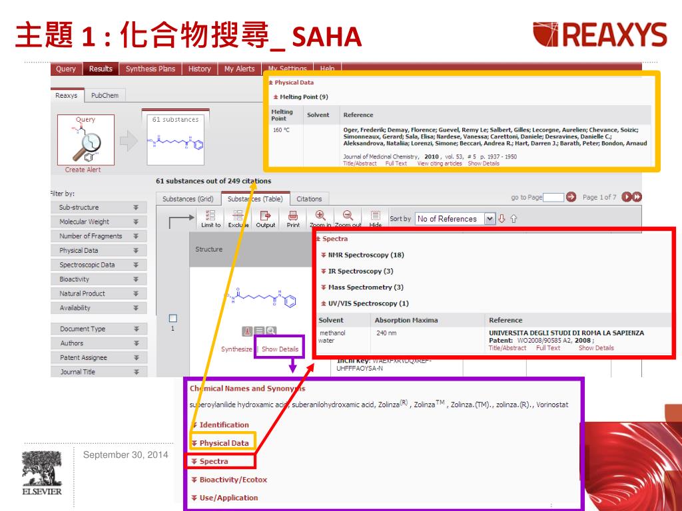Screen dimensions: 682x511
Task: Expand the Natural Product filter
Action: [99, 293]
